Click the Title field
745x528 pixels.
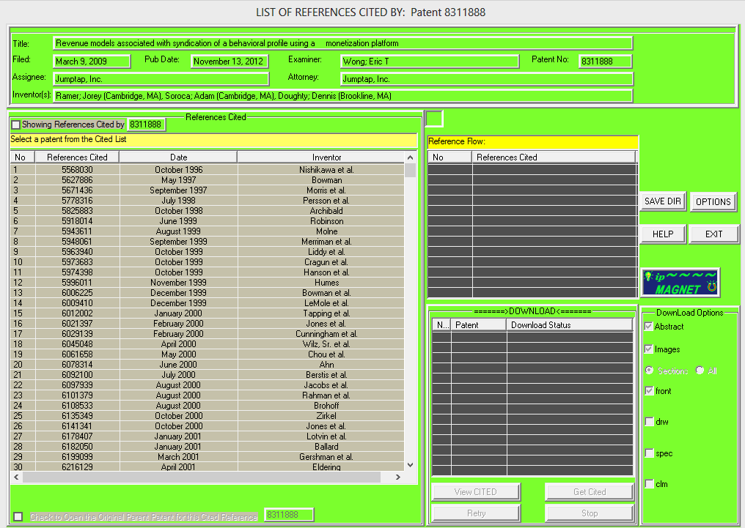(342, 43)
